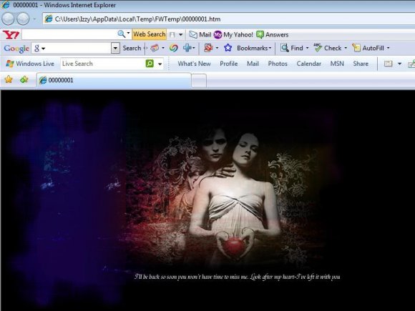Click the Google Bookmarks star icon

click(x=228, y=48)
